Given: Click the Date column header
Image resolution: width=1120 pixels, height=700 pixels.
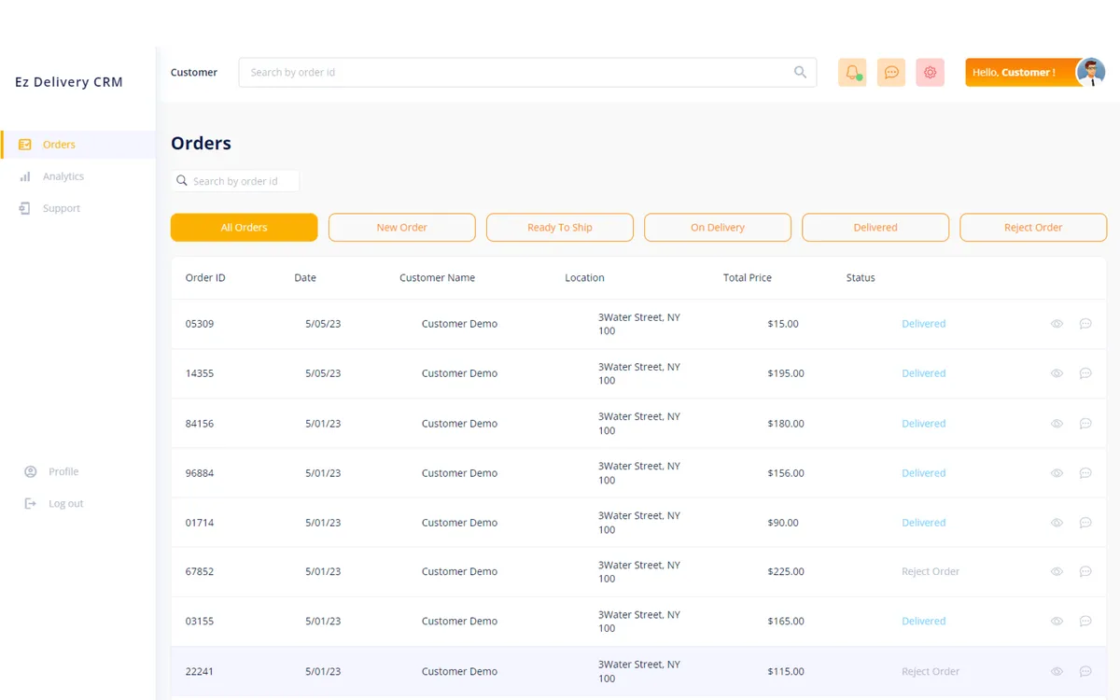Looking at the screenshot, I should [x=305, y=278].
